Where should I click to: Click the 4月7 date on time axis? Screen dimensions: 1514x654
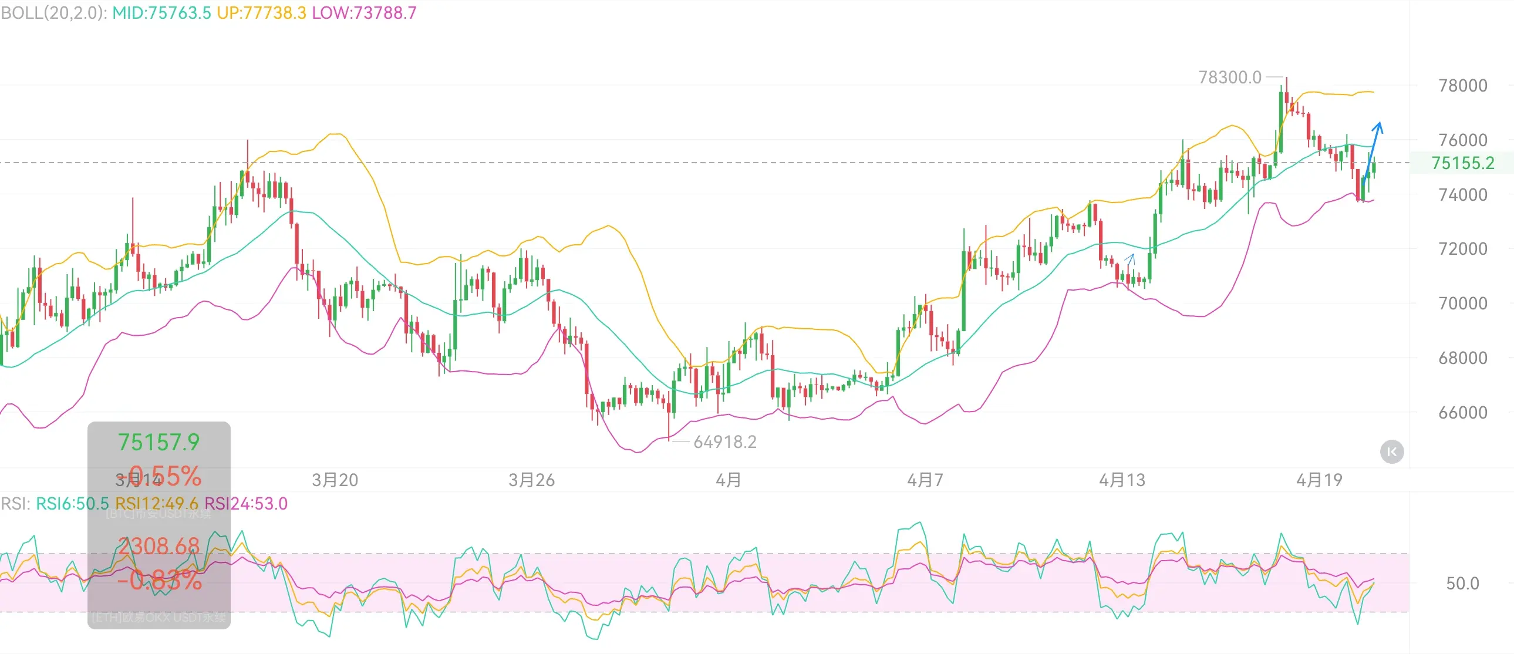(925, 480)
